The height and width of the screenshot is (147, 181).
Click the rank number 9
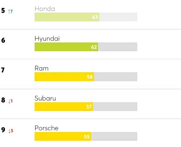coord(3,130)
